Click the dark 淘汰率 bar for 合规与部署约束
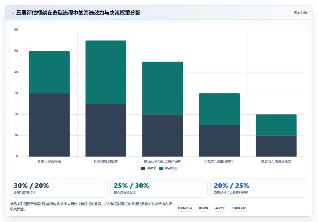Screen dimensions: 318x222 click(x=49, y=125)
